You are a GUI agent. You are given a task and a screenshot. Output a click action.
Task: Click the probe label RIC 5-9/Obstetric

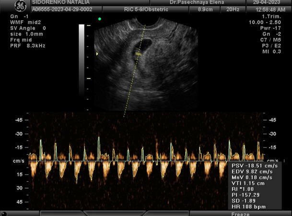pos(146,9)
